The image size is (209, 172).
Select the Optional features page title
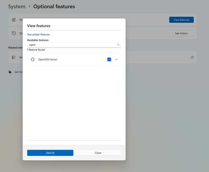coord(54,6)
